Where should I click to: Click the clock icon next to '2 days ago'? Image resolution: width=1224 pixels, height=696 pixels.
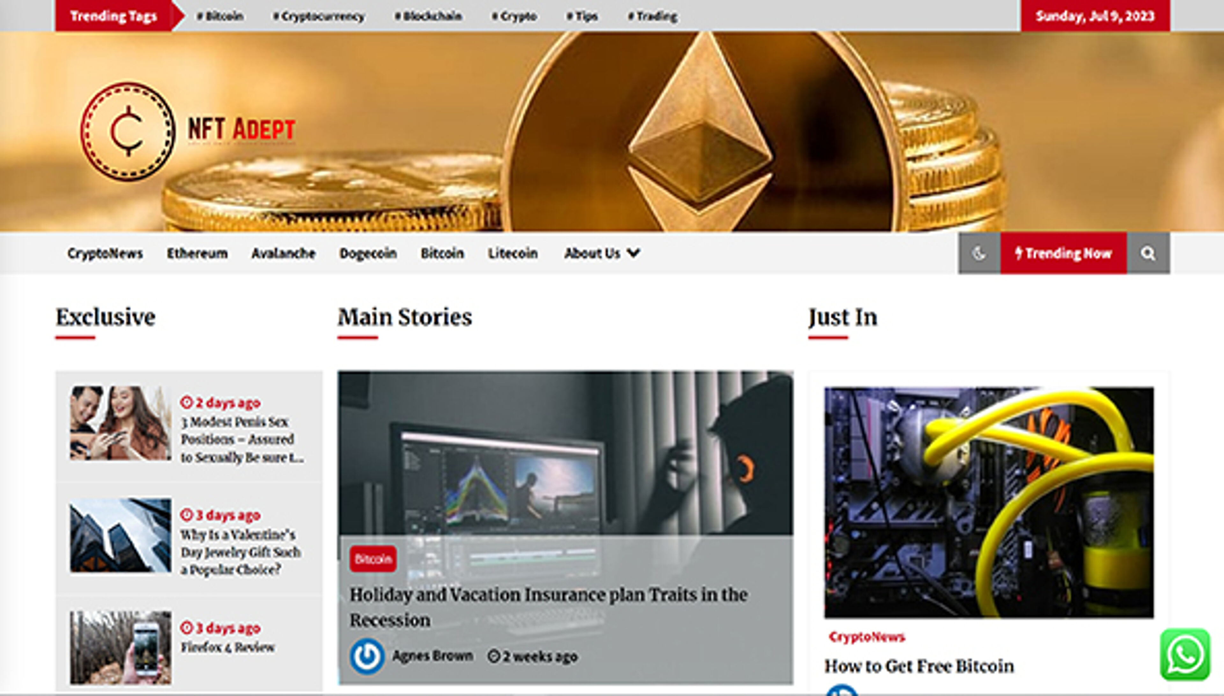(187, 402)
